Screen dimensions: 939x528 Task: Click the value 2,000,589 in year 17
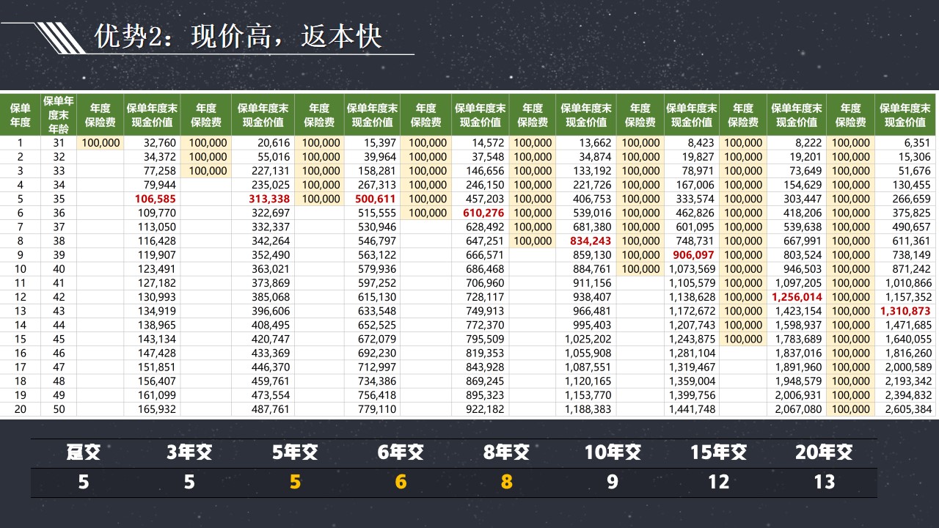[x=907, y=367]
